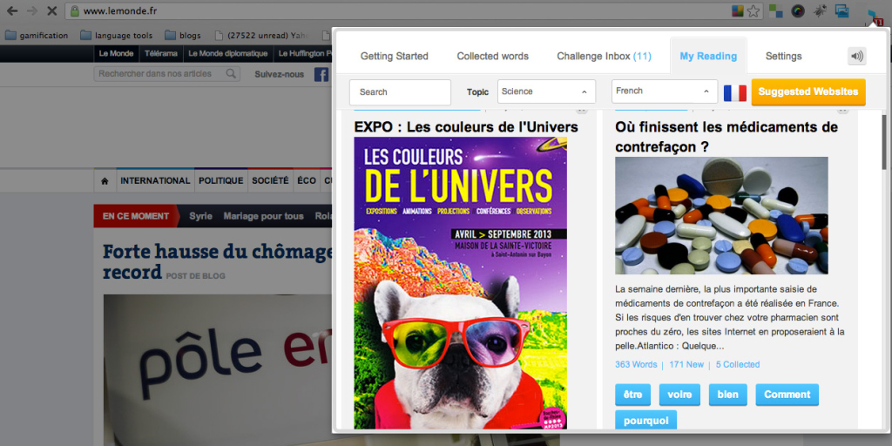Click the 'pourquoi' word button
This screenshot has width=892, height=446.
(646, 421)
